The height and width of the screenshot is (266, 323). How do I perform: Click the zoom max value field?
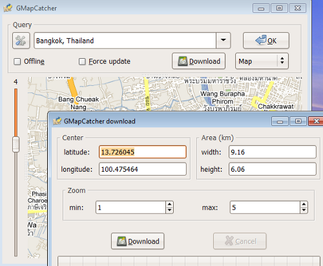pyautogui.click(x=265, y=207)
